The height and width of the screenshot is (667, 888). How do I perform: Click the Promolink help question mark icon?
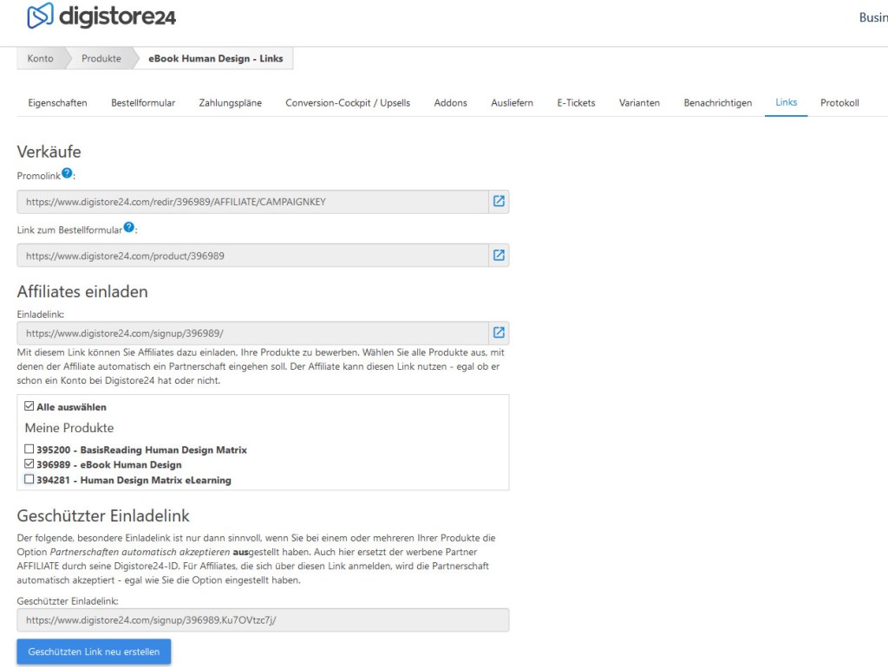(x=67, y=173)
